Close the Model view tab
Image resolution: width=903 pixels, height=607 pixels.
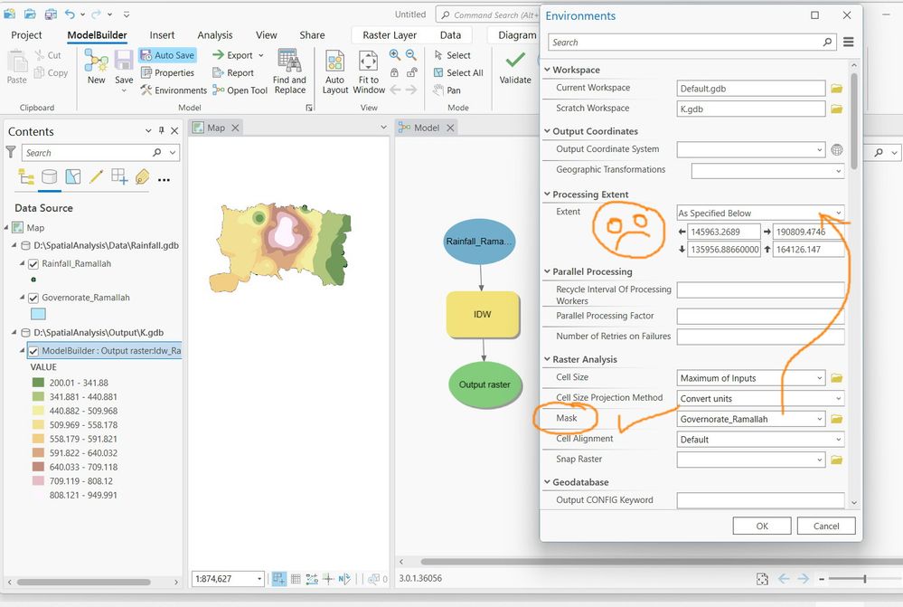pos(450,128)
